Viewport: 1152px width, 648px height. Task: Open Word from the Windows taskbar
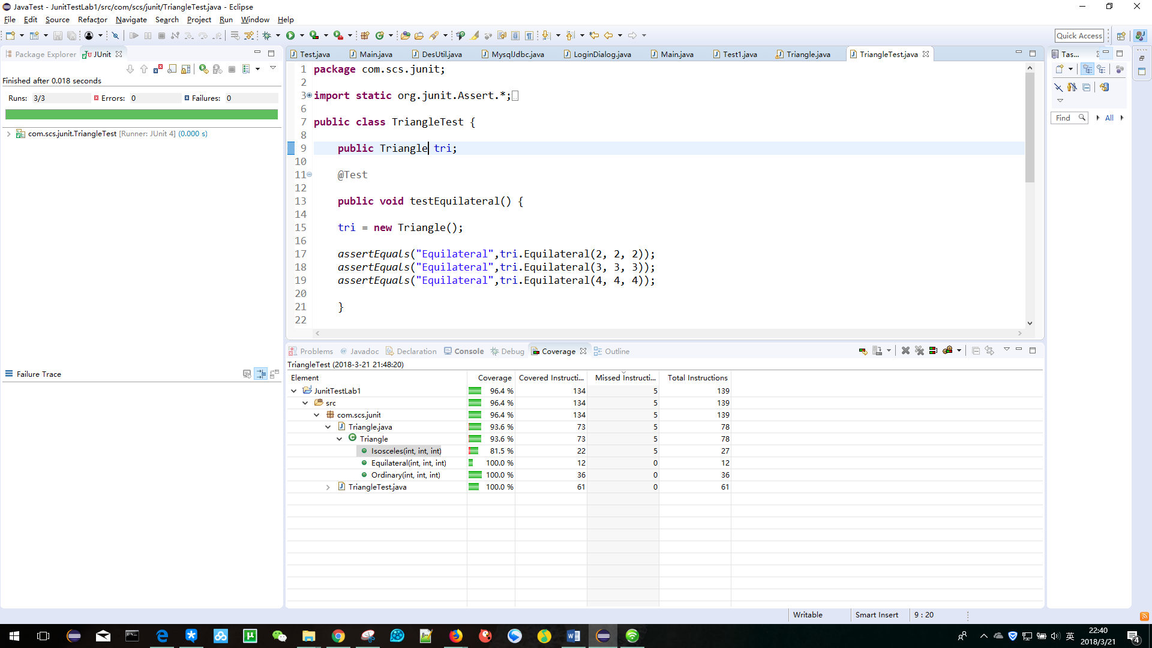tap(573, 636)
